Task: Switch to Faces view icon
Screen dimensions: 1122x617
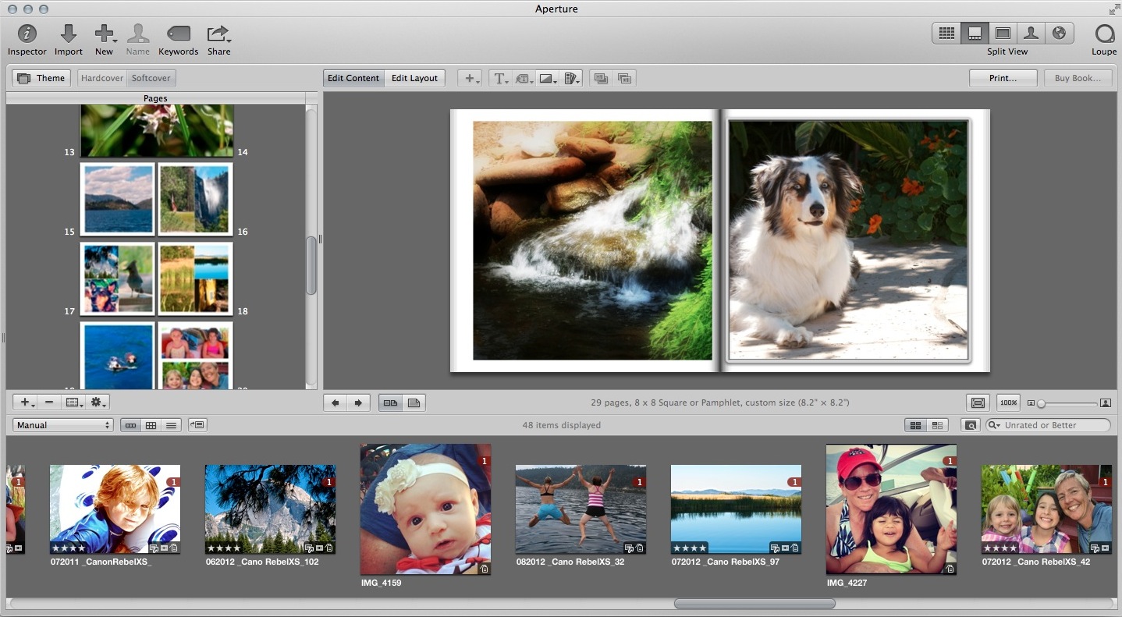Action: 1031,34
